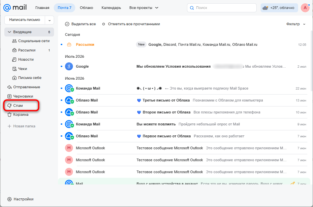Open the user avatar account menu

[305, 8]
